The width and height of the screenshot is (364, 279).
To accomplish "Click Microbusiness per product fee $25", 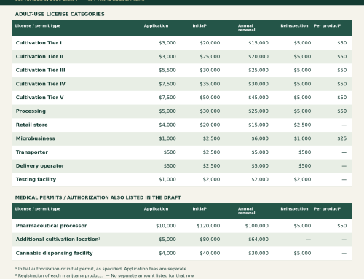I will 342,138.
